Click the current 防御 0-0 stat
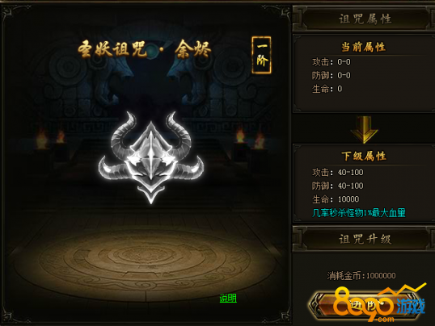 (332, 75)
